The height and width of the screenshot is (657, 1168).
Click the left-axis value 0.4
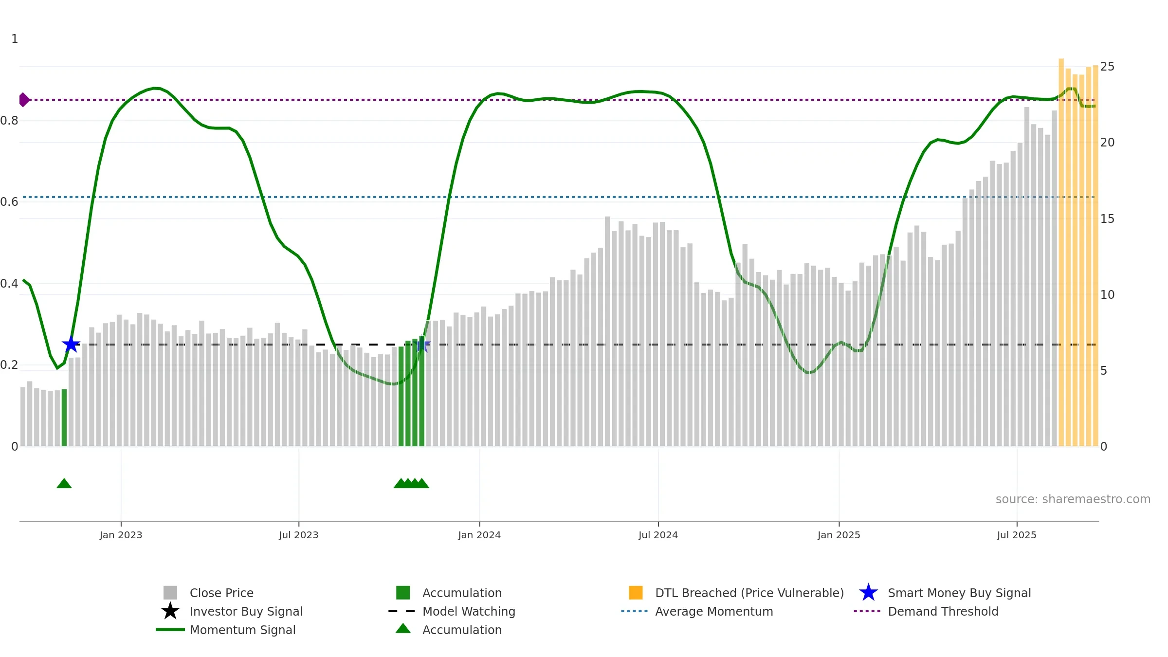point(9,284)
